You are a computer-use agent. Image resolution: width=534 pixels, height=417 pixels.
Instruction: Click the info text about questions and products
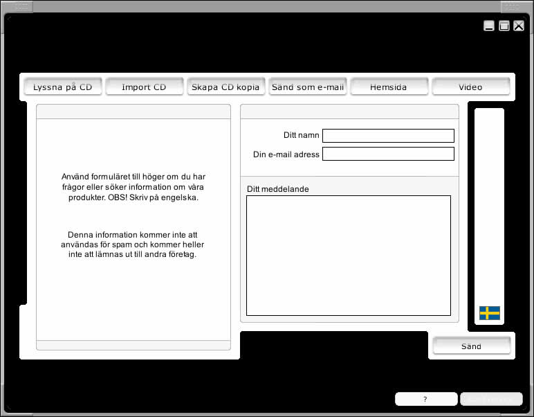tap(133, 187)
